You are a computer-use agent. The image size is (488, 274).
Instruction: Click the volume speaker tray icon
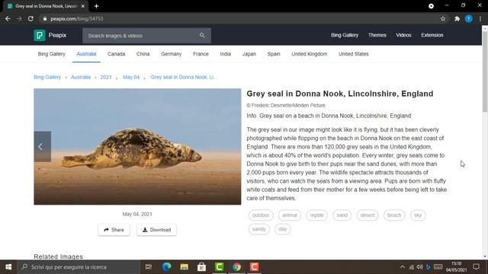420,267
